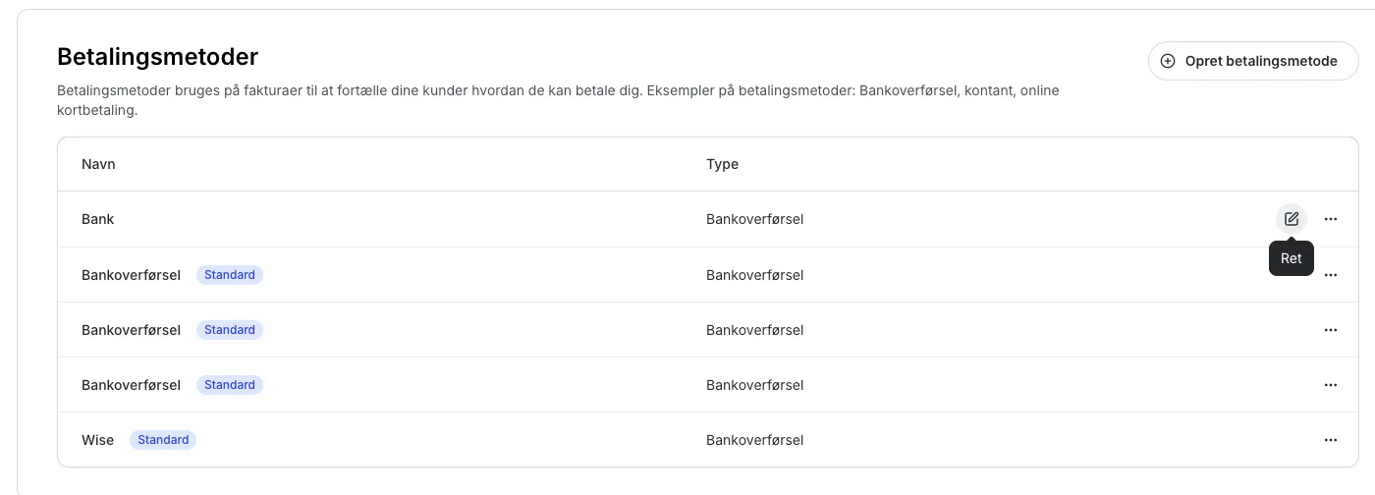1375x495 pixels.
Task: Click Standard badge on first Bankoverførsel row
Action: pos(230,275)
